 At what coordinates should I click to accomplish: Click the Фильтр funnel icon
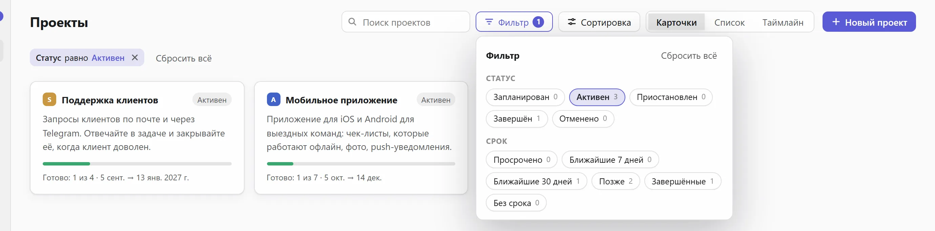pos(489,22)
